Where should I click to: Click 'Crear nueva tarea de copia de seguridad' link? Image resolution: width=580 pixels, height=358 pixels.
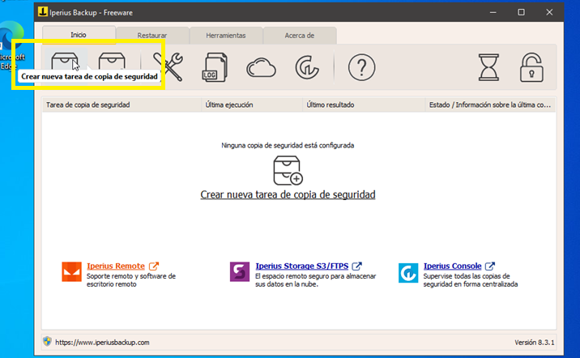pos(288,195)
